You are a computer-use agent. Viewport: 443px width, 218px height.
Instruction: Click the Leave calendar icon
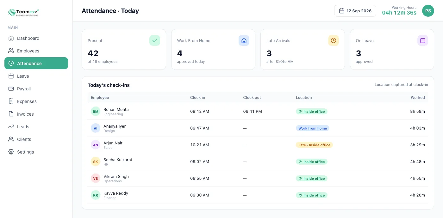tap(11, 76)
